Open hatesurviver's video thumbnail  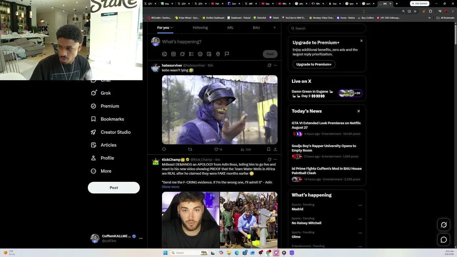pyautogui.click(x=220, y=110)
